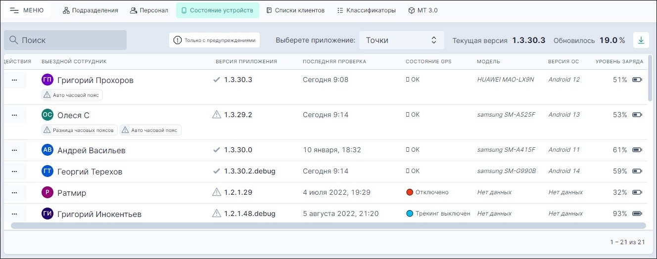Click Андрей Васильев employee name

(x=91, y=150)
